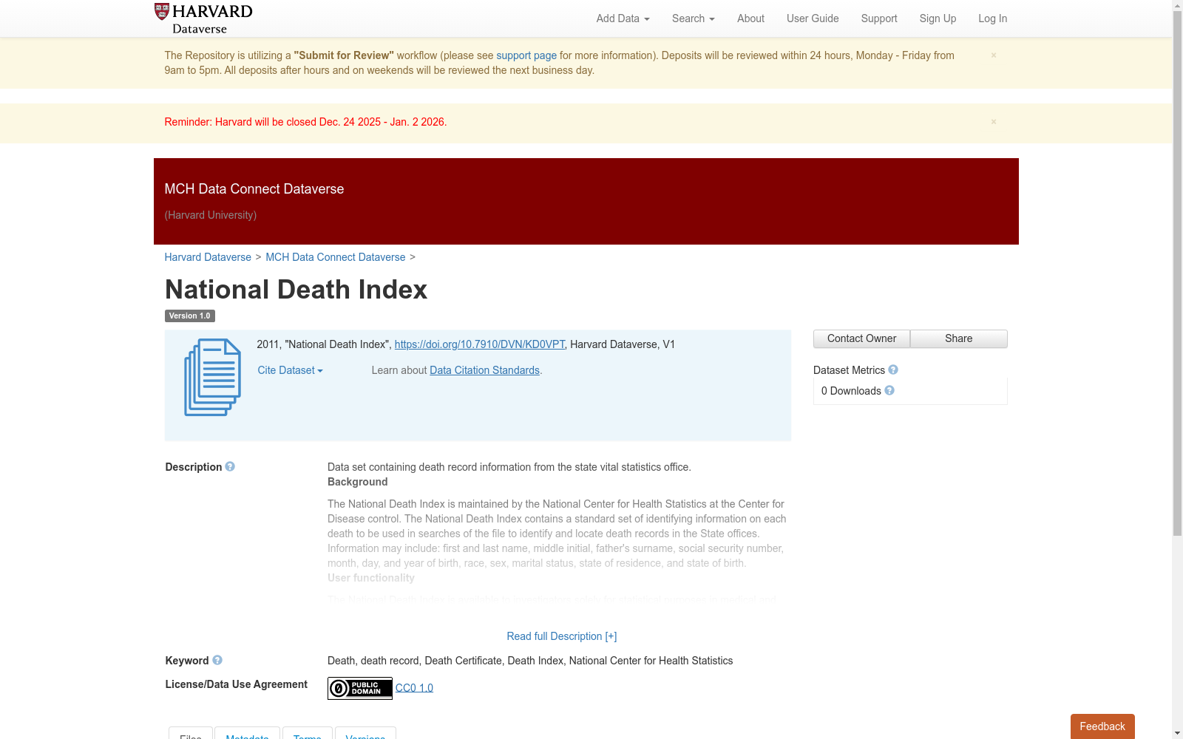Go to MCH Data Connect Dataverse breadcrumb
Viewport: 1183px width, 739px height.
[x=336, y=257]
